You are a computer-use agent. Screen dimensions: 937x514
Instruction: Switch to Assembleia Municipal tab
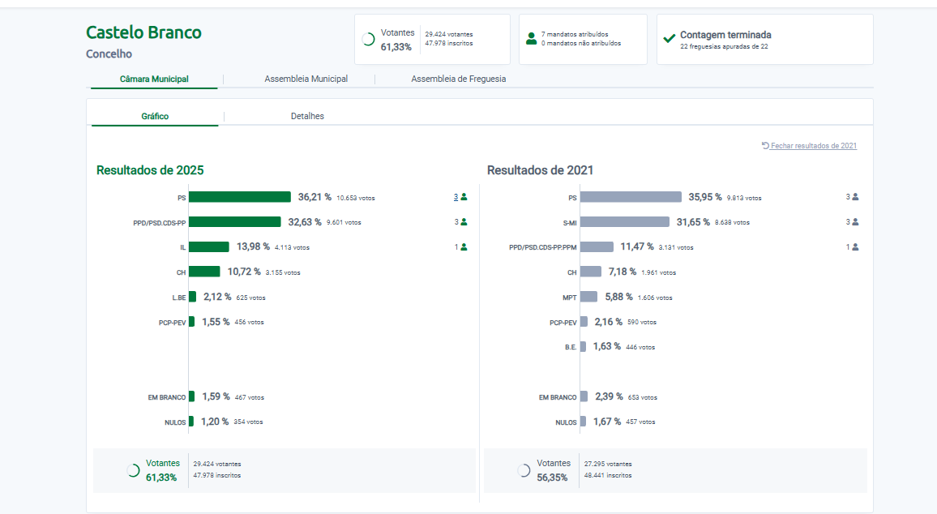pos(306,79)
